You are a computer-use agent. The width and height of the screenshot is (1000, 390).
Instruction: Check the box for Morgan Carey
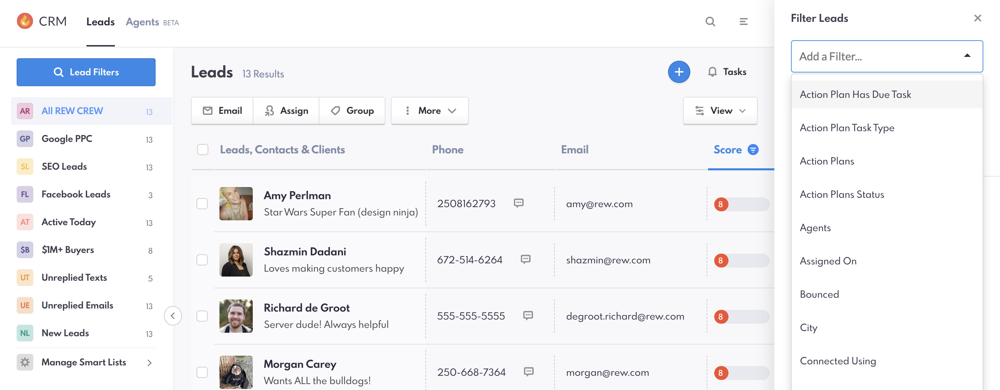(x=202, y=373)
